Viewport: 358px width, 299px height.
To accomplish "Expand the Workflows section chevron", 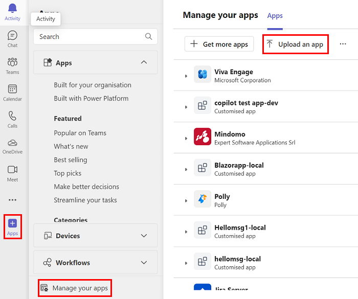I will 144,263.
